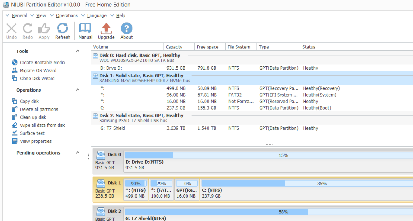This screenshot has width=413, height=221.
Task: Click Create Bootable Media link
Action: coord(42,62)
